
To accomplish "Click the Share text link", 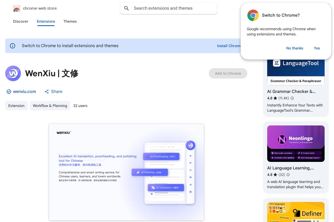I will click(x=57, y=92).
